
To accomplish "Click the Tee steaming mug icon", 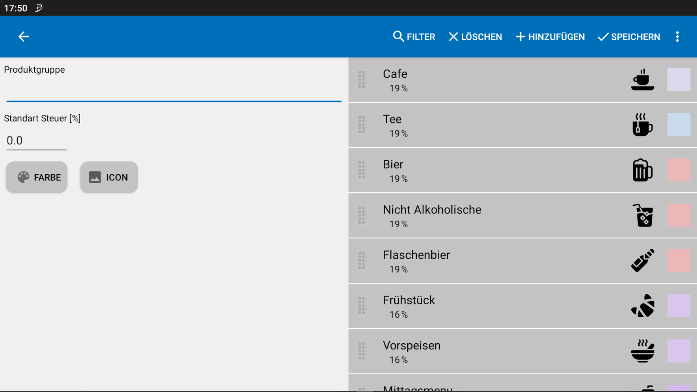I will (x=643, y=125).
